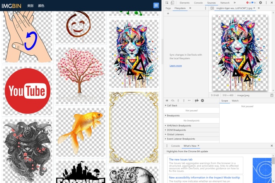Click the add folder plus icon
The image size is (275, 183).
pyautogui.click(x=168, y=13)
